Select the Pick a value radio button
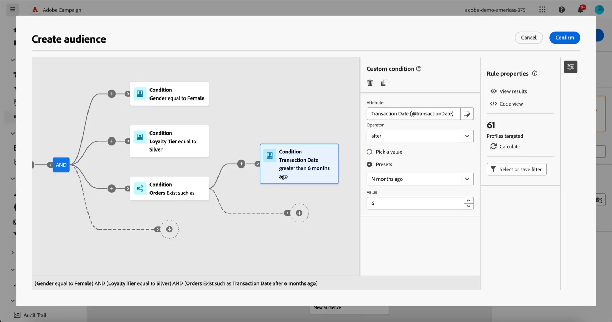 (369, 152)
